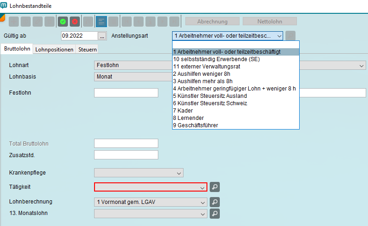Select the blue form view icon
368x226 pixels.
pos(101,22)
